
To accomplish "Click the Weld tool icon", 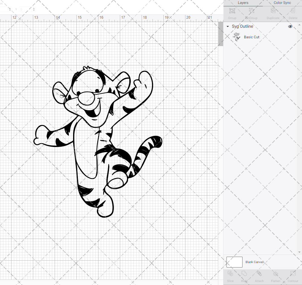I will [x=244, y=274].
